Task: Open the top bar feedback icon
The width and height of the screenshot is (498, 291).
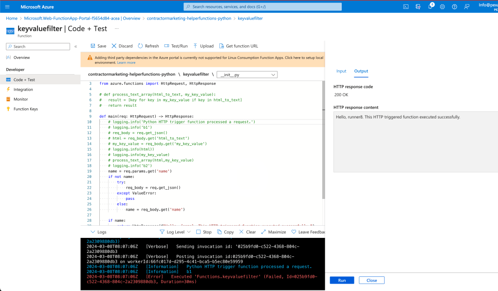Action: [x=466, y=7]
